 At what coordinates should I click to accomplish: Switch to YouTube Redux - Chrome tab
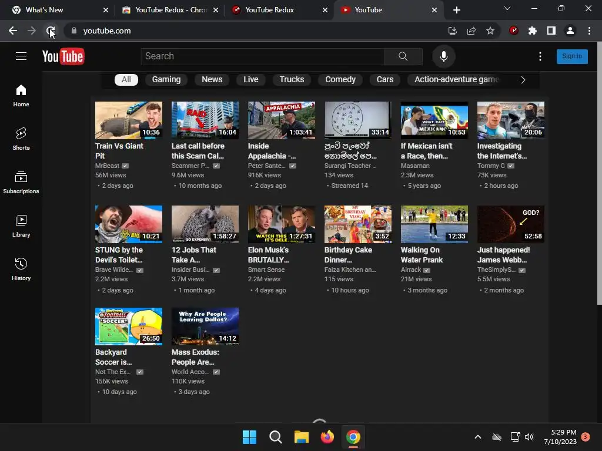click(171, 10)
